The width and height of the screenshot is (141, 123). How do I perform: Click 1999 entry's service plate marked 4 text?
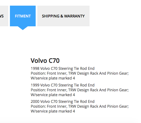pyautogui.click(x=53, y=95)
